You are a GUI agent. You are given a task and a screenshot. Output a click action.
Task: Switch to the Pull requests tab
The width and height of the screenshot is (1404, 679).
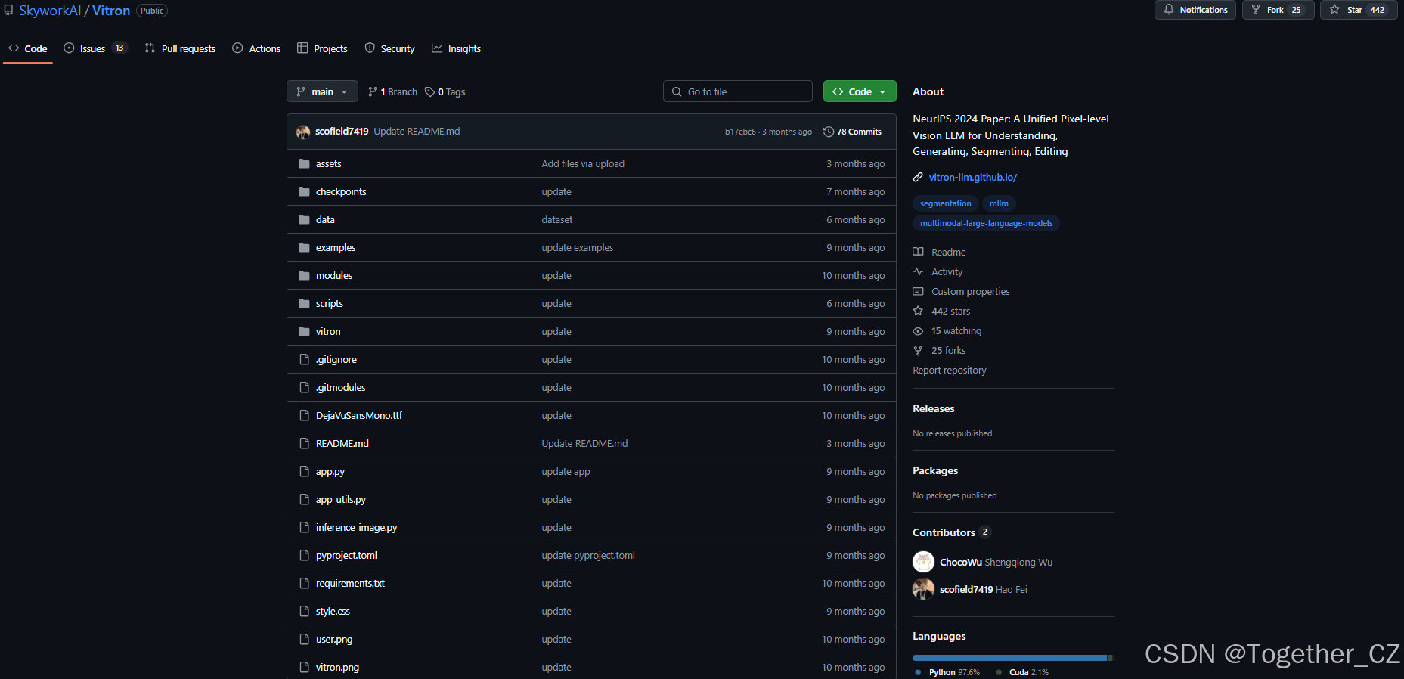pyautogui.click(x=180, y=48)
